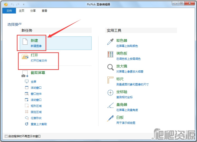Close the PicPick window
Viewport: 197px width, 142px height.
click(190, 3)
